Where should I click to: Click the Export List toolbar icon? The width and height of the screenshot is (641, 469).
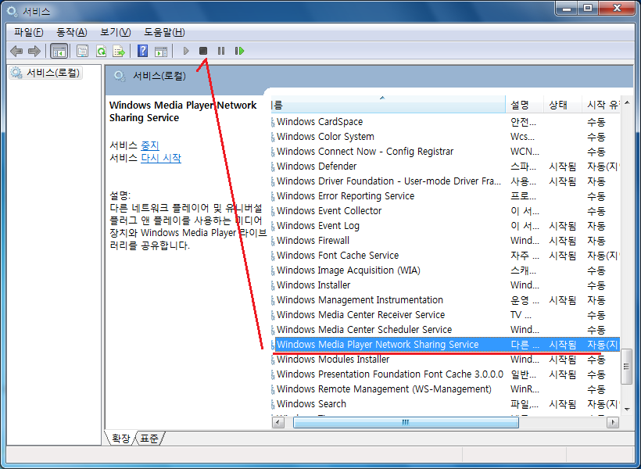tap(119, 51)
